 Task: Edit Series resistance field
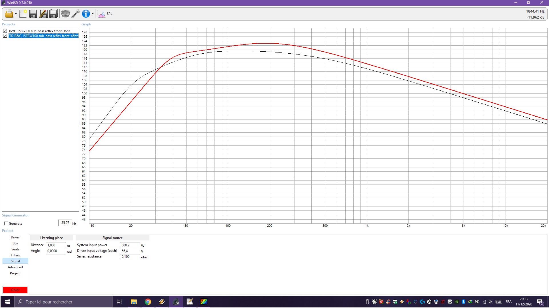(130, 257)
